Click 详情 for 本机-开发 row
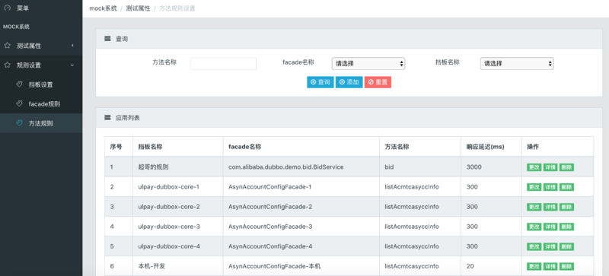This screenshot has height=276, width=609. (x=550, y=266)
